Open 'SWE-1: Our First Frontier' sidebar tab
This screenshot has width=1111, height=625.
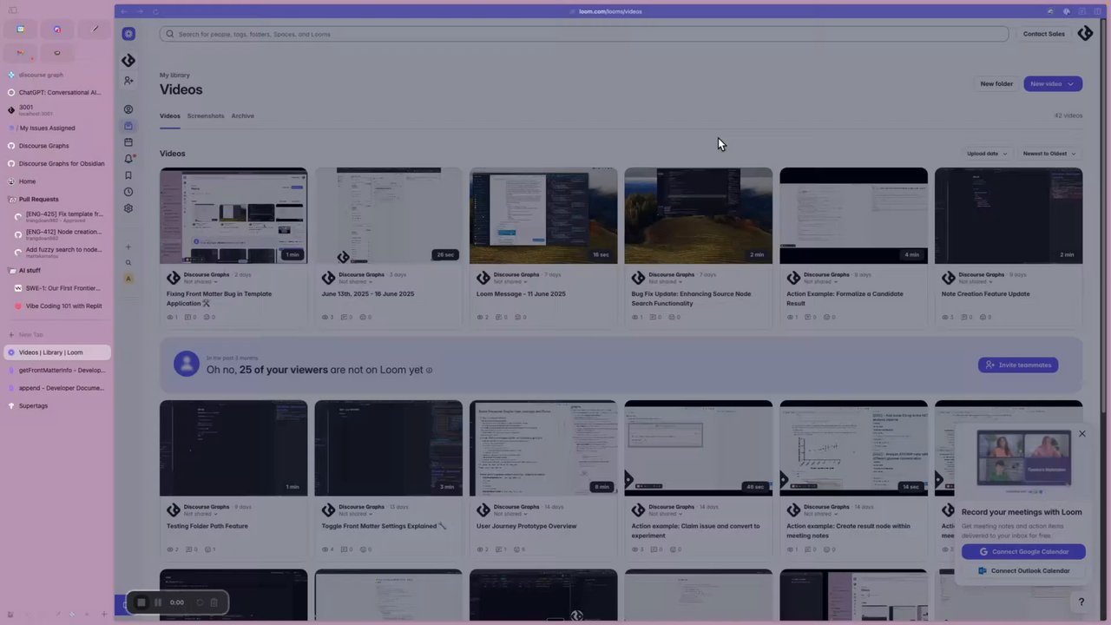[61, 288]
